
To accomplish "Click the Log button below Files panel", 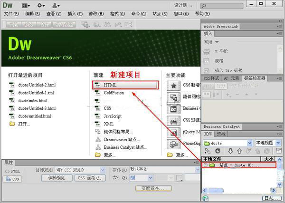I will click(272, 198).
